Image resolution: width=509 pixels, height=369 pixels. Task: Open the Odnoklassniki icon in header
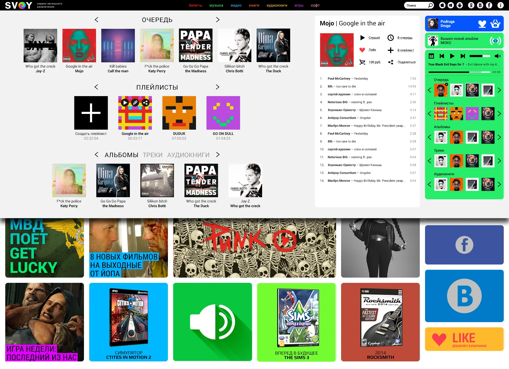tap(471, 5)
